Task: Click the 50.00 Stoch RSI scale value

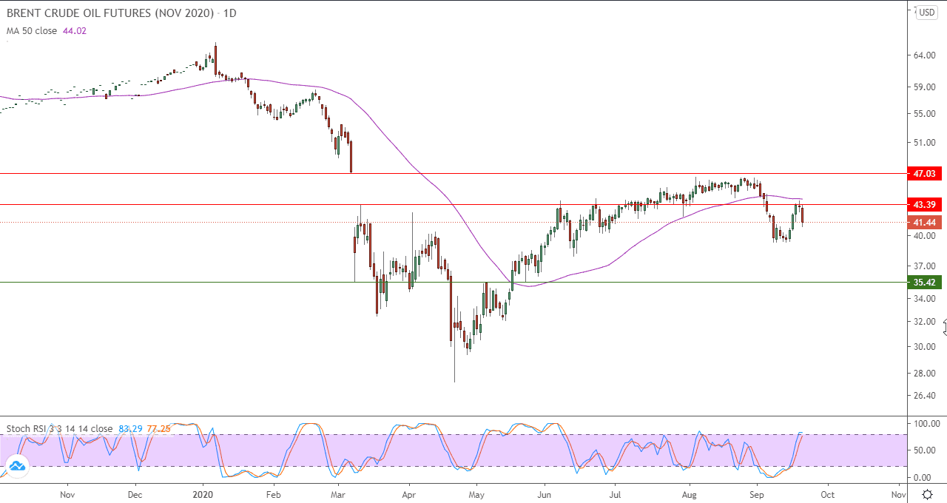Action: click(x=925, y=450)
